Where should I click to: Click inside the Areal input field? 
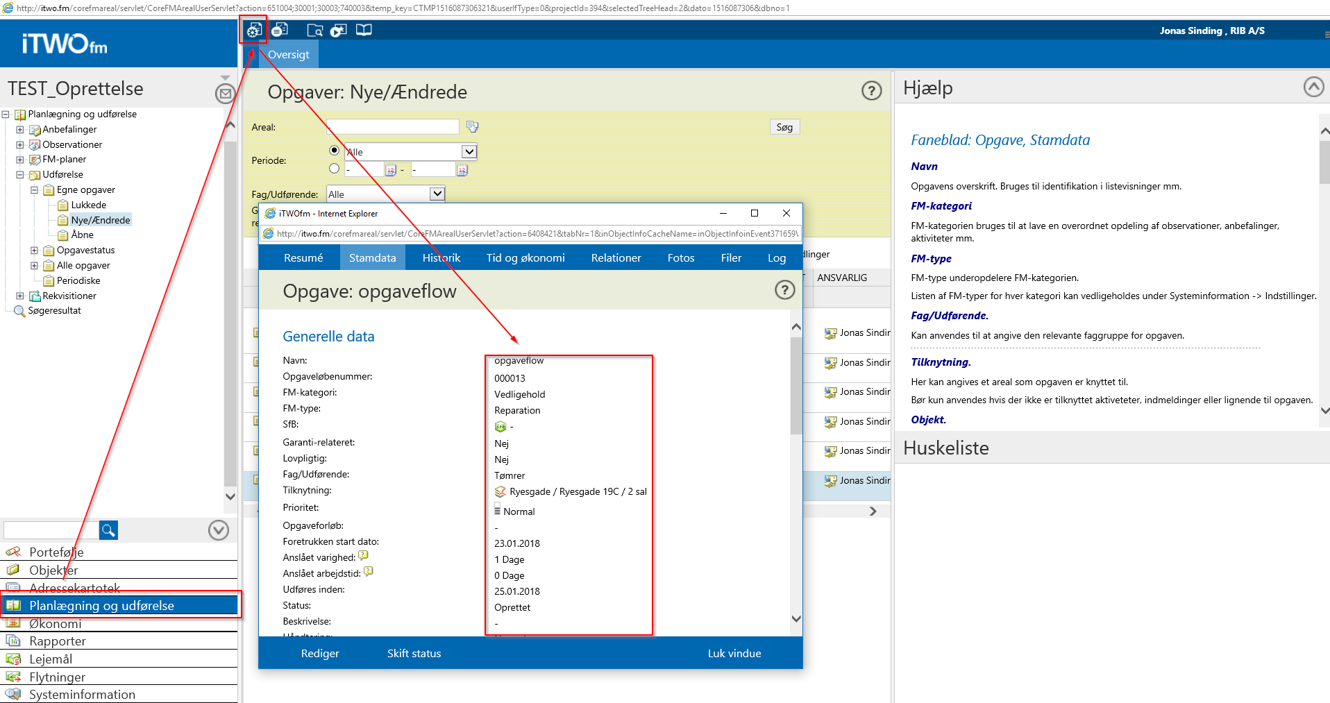[x=392, y=127]
